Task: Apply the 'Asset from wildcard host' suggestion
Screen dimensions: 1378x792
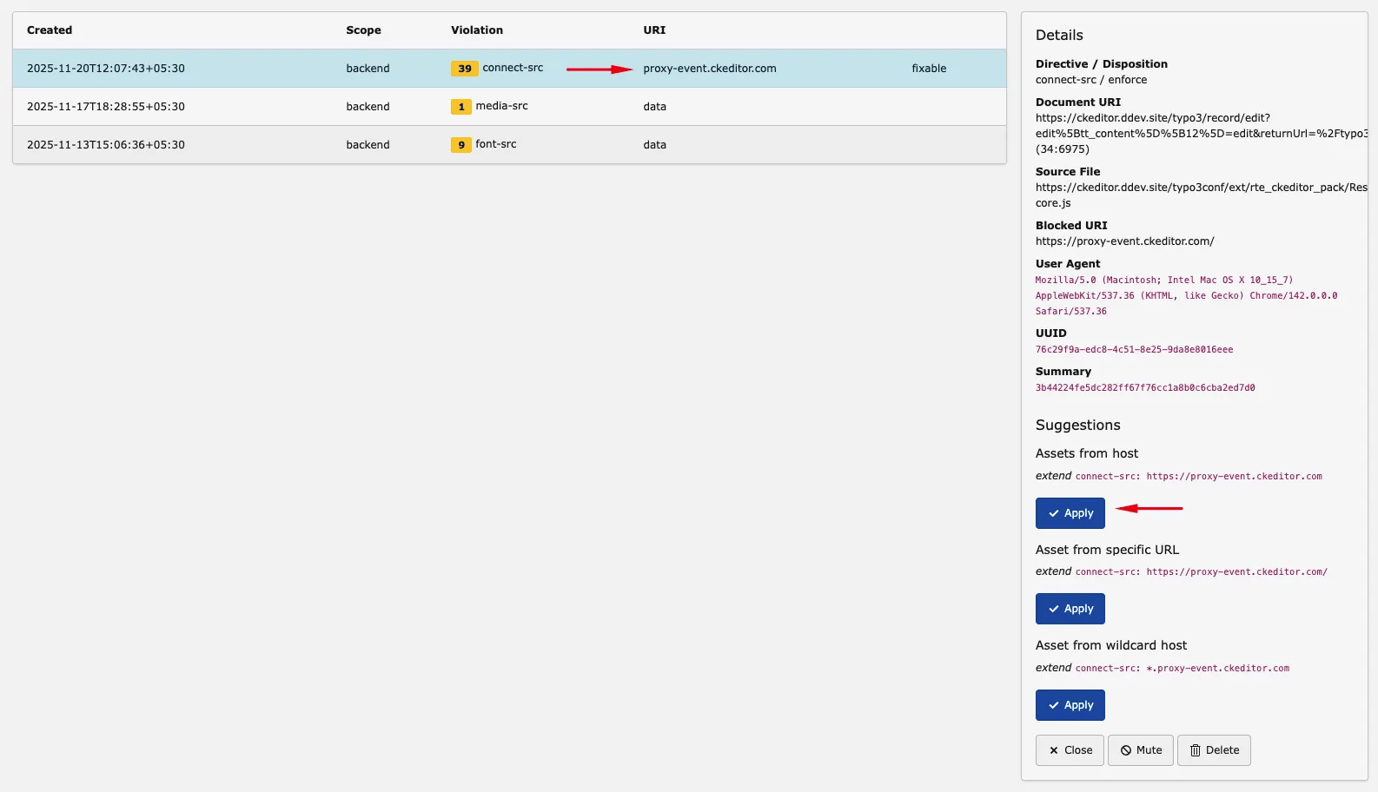Action: pos(1070,705)
